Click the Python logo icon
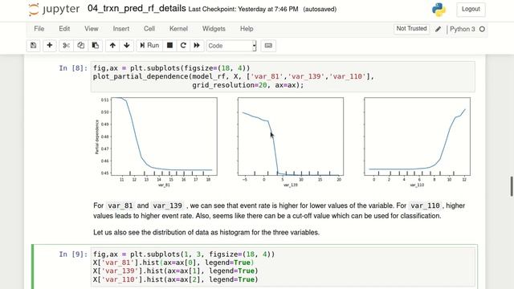514x289 pixels. (x=439, y=10)
